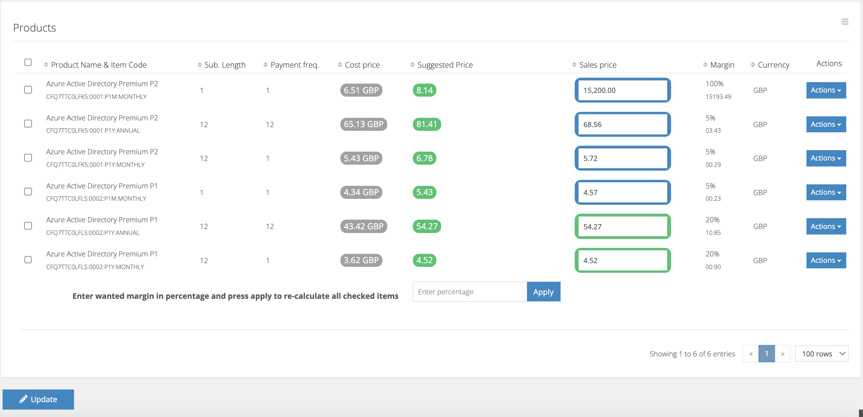Click item code CFQ7TTC0LFLS:0002:P1Y:MONTHLY
Viewport: 863px width, 417px height.
[95, 267]
